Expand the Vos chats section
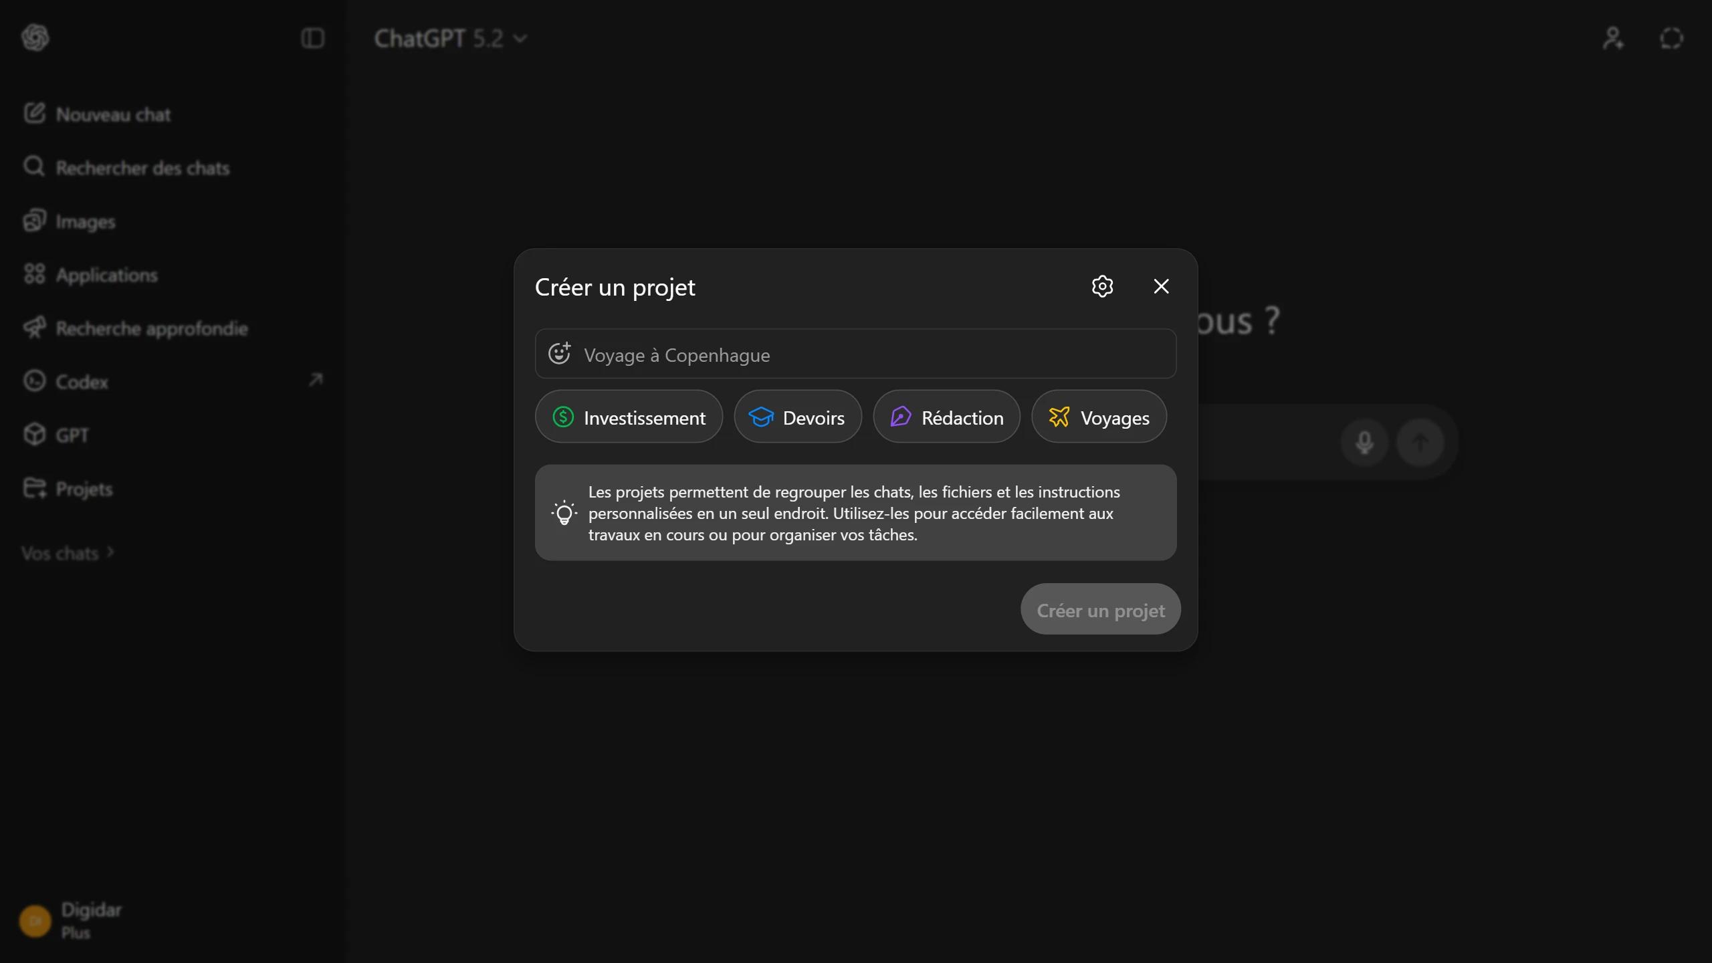This screenshot has width=1712, height=963. tap(68, 553)
